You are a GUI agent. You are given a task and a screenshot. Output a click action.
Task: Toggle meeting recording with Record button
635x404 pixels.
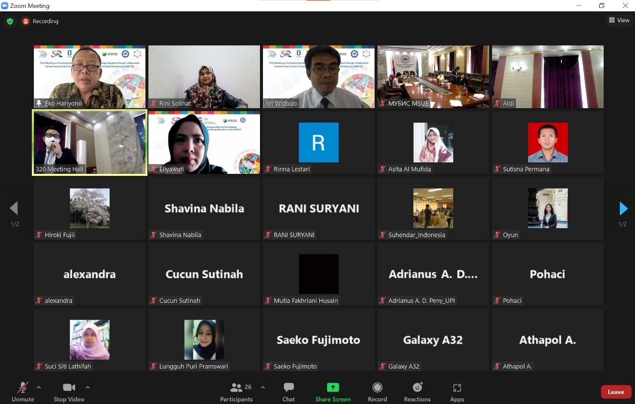coord(377,392)
